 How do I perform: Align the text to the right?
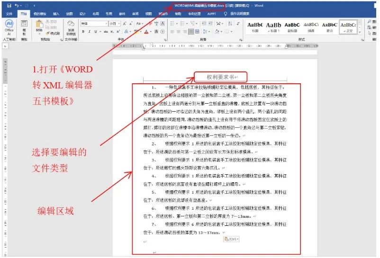click(x=185, y=31)
